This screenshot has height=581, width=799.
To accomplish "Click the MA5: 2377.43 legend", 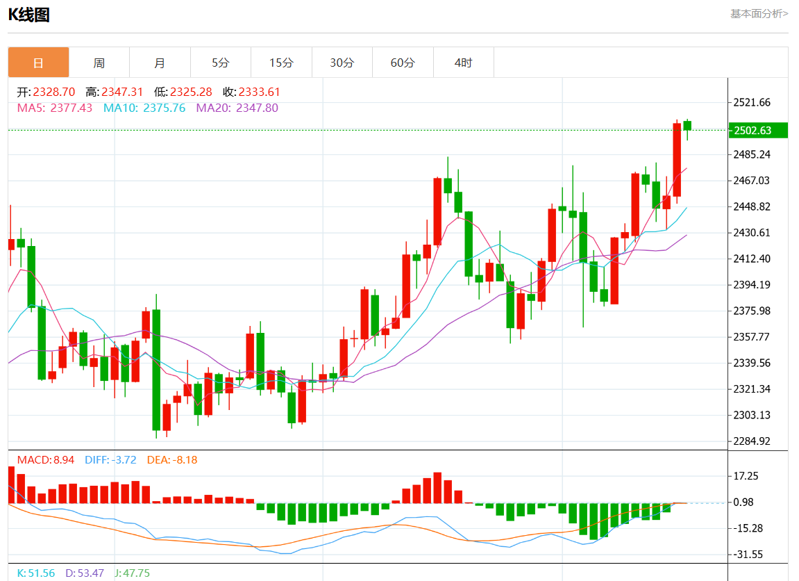I will (55, 108).
